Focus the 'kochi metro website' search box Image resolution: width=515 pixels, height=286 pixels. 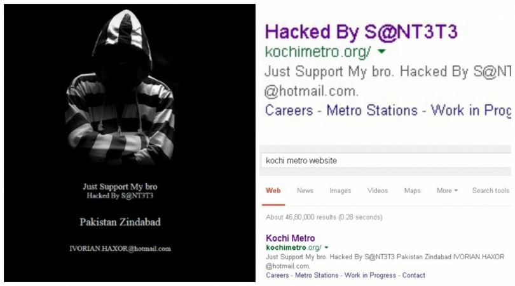click(x=387, y=161)
